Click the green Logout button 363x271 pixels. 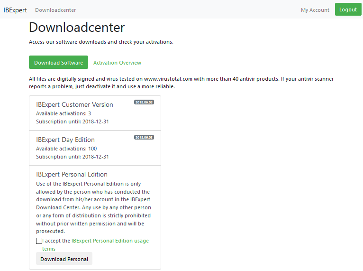tap(348, 9)
